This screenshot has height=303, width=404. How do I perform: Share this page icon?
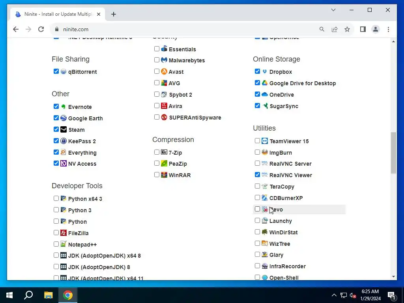pyautogui.click(x=335, y=29)
